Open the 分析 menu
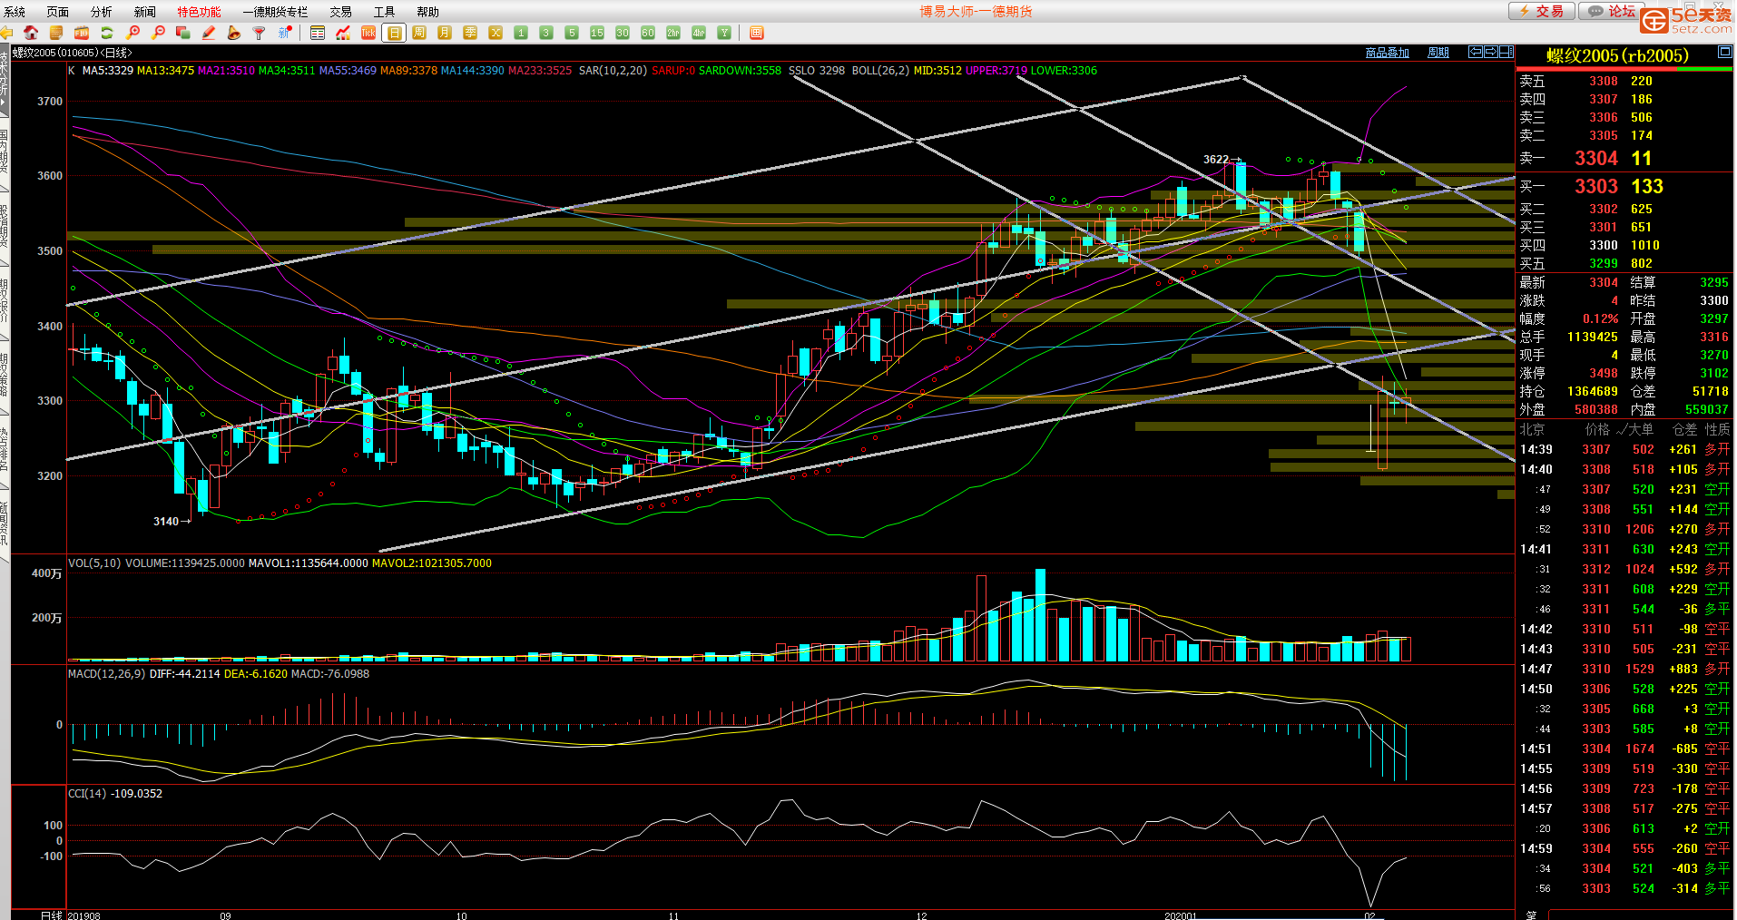The width and height of the screenshot is (1737, 920). coord(101,12)
